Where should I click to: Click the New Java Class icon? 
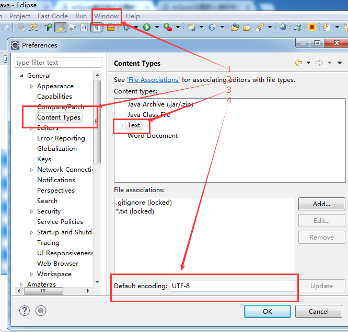tap(212, 27)
